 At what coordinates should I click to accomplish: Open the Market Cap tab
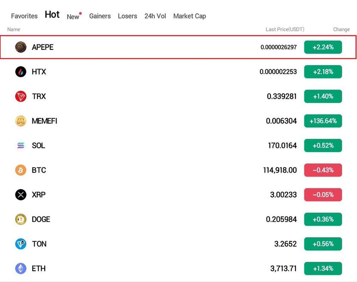coord(190,16)
